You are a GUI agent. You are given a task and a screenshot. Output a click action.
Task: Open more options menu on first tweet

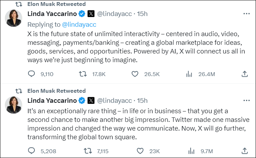[247, 14]
